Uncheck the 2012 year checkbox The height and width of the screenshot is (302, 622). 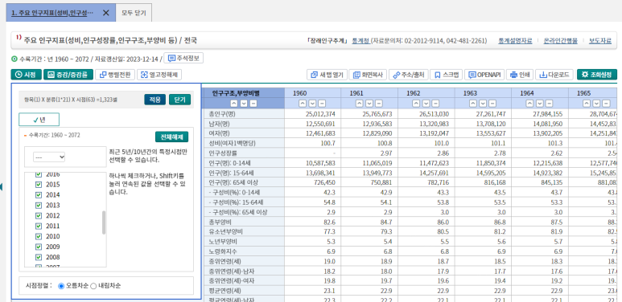tap(39, 216)
